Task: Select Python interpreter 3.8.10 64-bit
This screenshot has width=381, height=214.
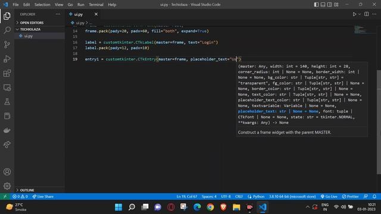Action: (292, 197)
